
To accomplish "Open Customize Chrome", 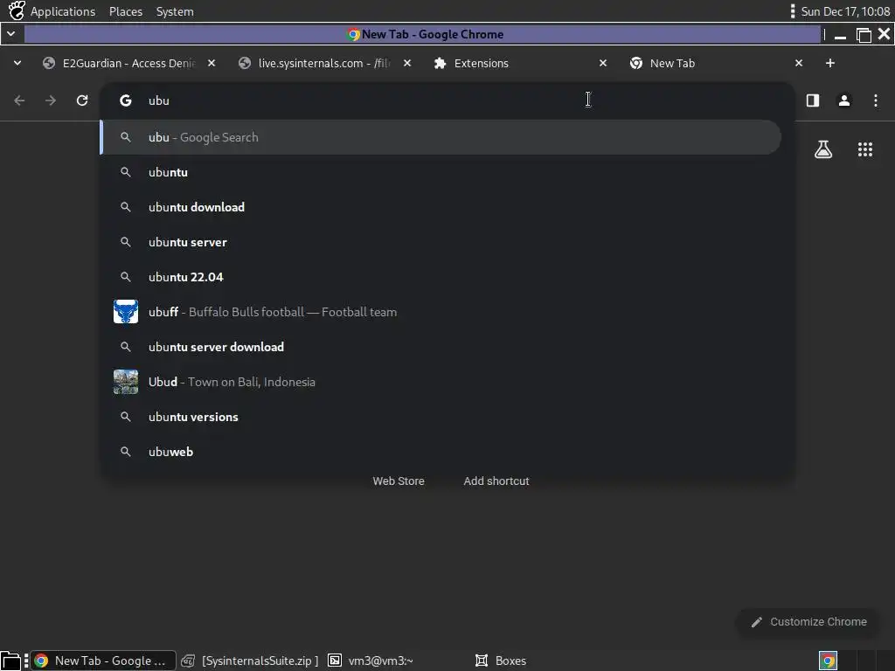I will pyautogui.click(x=808, y=622).
